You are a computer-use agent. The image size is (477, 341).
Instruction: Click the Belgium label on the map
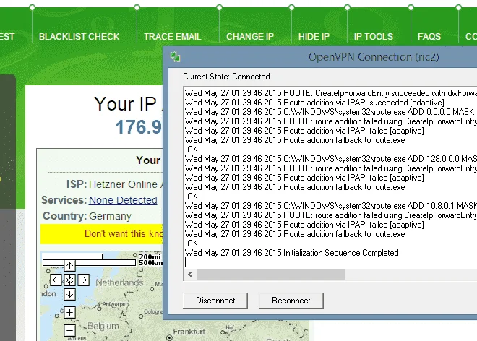coord(103,326)
